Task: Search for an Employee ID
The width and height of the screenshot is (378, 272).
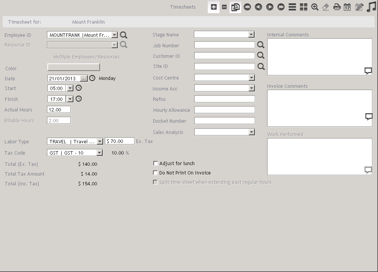Action: click(124, 35)
